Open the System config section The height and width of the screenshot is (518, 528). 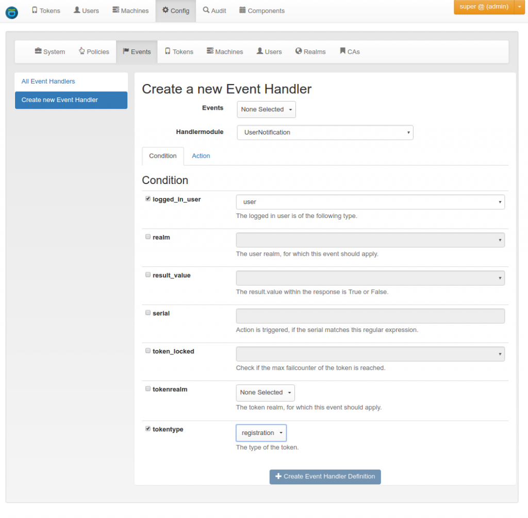pos(50,52)
